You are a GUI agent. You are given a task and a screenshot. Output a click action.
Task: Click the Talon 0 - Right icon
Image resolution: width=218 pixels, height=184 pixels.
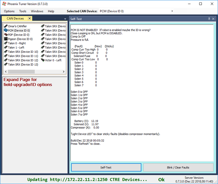[x=6, y=43]
